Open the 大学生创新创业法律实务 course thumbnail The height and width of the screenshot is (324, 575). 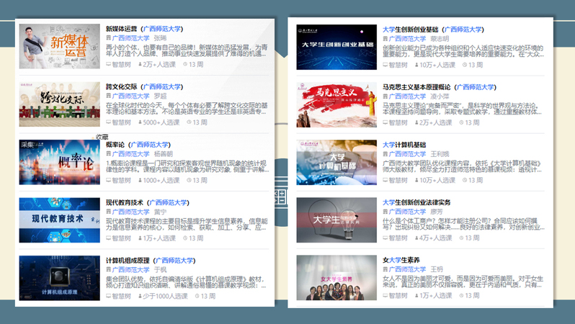coord(336,220)
